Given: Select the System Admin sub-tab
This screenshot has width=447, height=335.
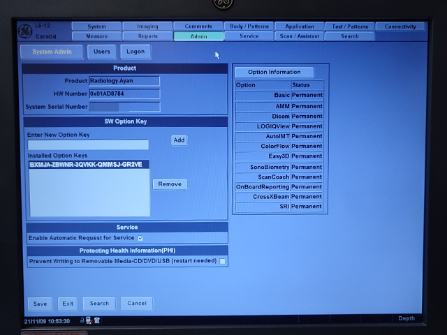Looking at the screenshot, I should [52, 52].
